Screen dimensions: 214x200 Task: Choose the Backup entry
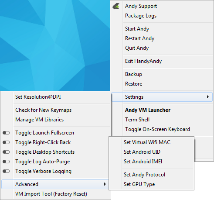(133, 74)
